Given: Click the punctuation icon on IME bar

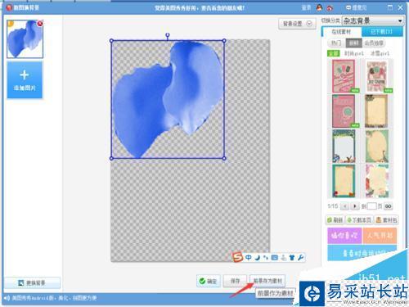Looking at the screenshot, I should pos(266,257).
